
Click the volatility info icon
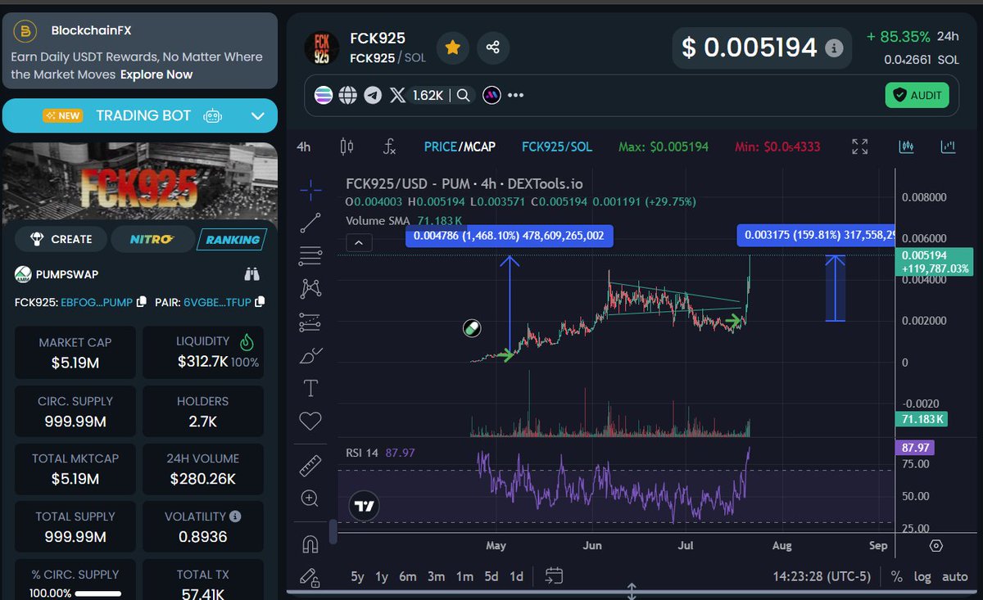tap(235, 517)
